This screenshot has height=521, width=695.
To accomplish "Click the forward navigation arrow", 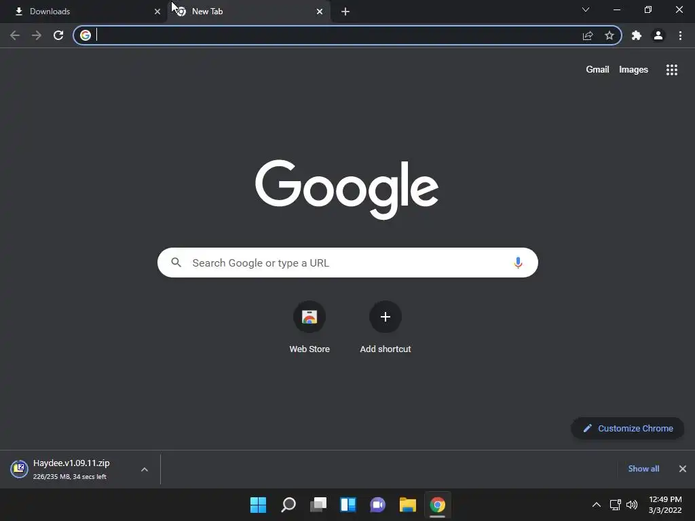I will [37, 35].
